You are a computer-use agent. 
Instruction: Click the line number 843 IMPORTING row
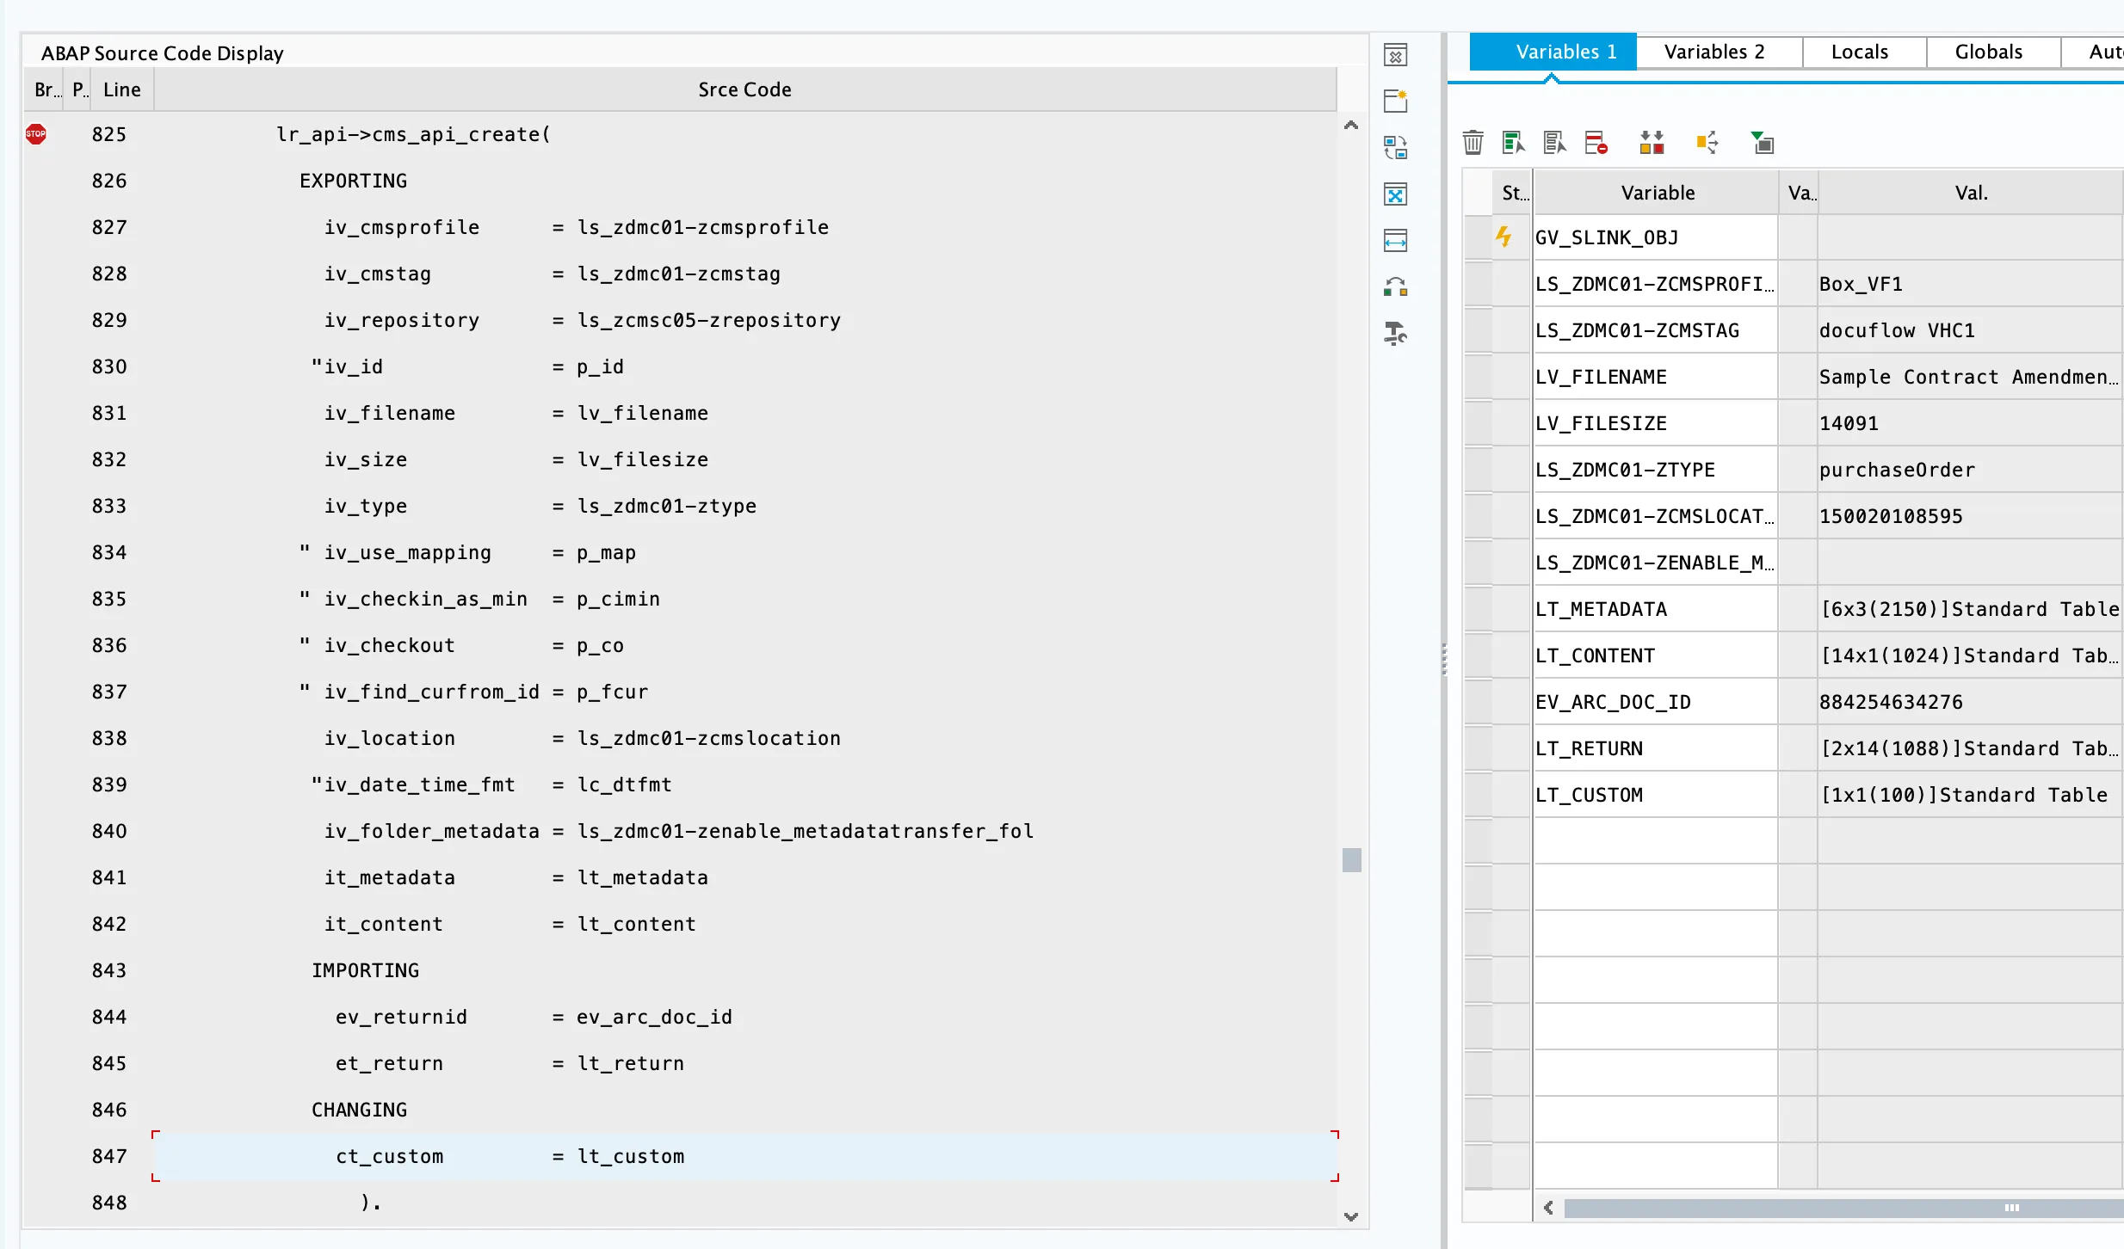[109, 970]
